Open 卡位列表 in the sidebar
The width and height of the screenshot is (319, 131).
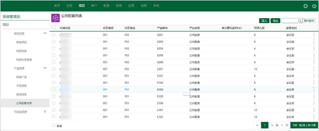[21, 86]
